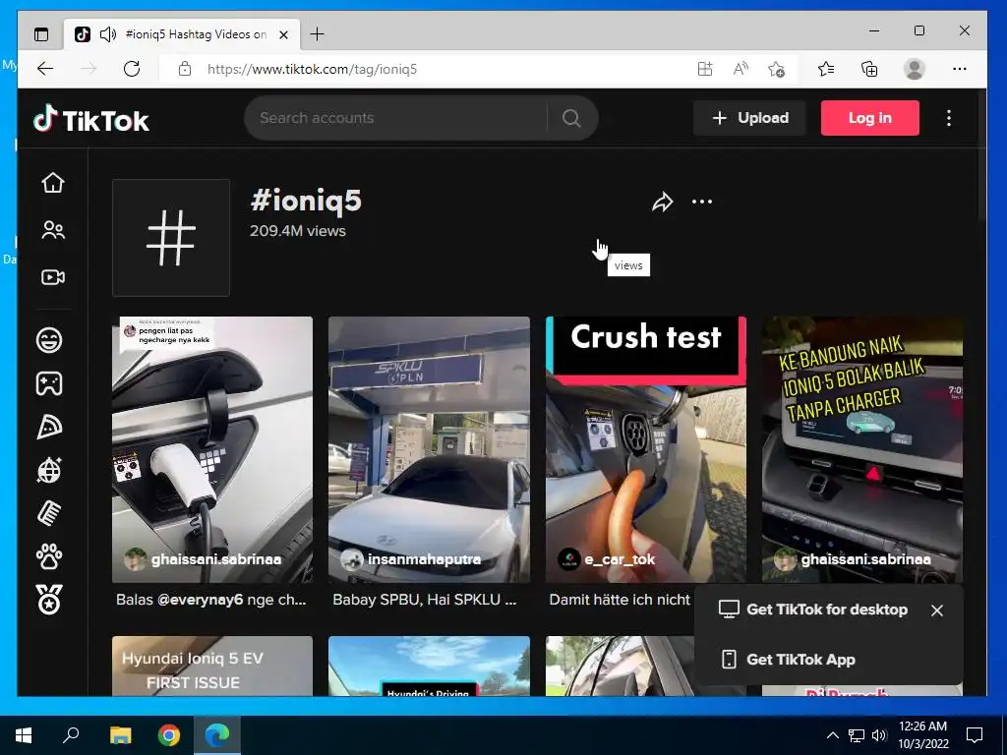Image resolution: width=1007 pixels, height=755 pixels.
Task: Open Collections icon in Edge toolbar
Action: pyautogui.click(x=869, y=69)
